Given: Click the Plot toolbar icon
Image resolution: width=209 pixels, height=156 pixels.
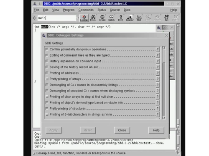Looking at the screenshot, I should [139, 18].
